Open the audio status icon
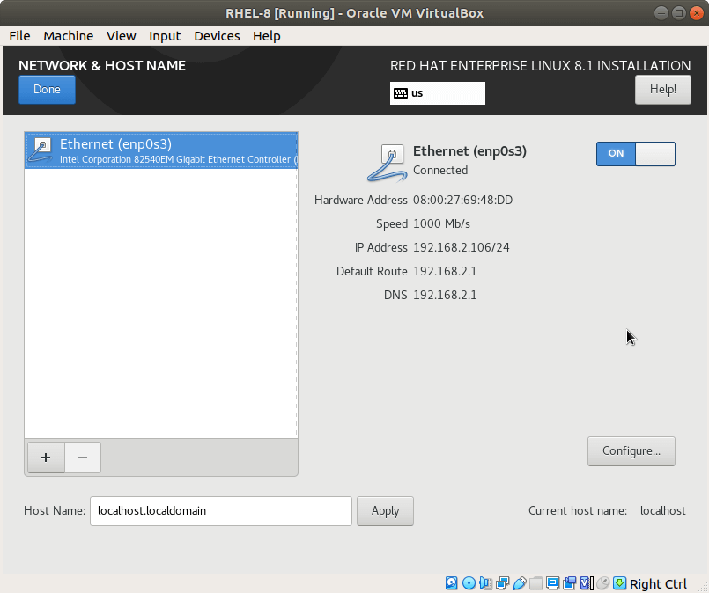The image size is (709, 593). [485, 583]
